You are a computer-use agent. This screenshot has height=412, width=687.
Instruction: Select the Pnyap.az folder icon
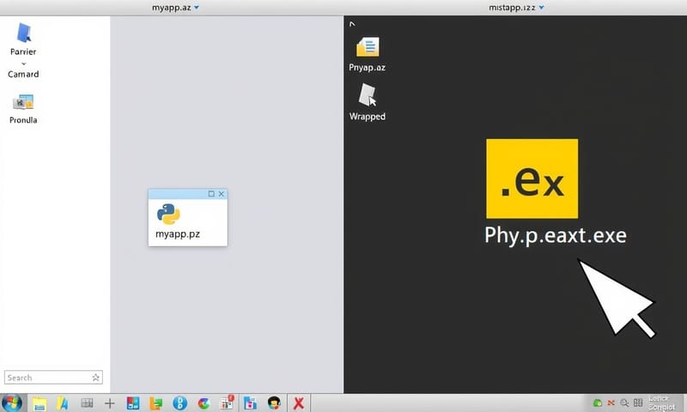368,47
